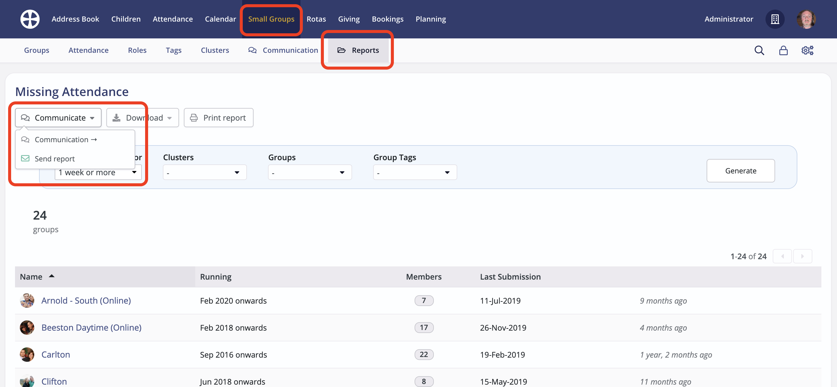Click the building sites icon
Image resolution: width=837 pixels, height=387 pixels.
click(775, 19)
